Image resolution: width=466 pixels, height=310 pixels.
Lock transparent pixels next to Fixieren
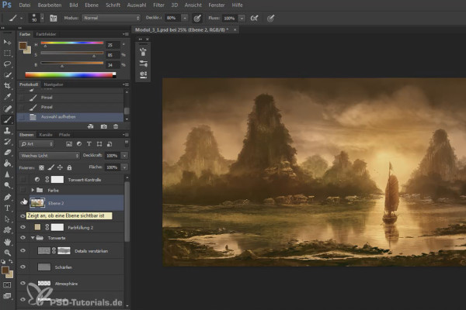pyautogui.click(x=41, y=167)
